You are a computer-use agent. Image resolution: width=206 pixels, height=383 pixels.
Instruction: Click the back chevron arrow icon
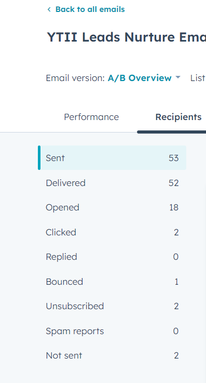tap(49, 9)
